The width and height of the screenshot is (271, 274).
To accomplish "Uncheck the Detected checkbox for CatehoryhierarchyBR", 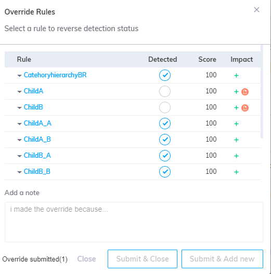I will point(165,75).
